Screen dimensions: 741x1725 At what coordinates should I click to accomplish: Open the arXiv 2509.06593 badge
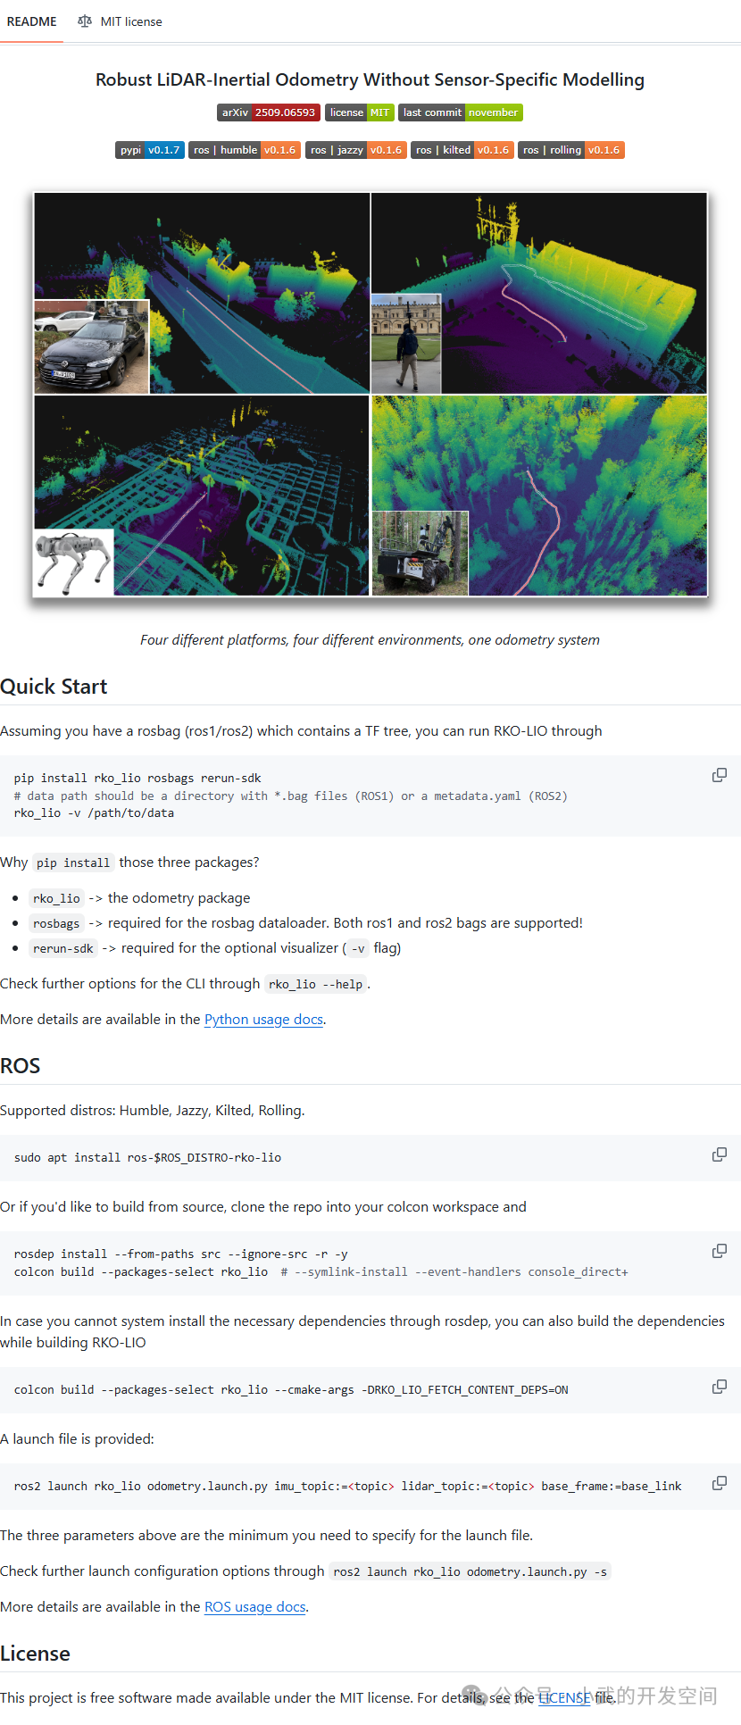(269, 112)
